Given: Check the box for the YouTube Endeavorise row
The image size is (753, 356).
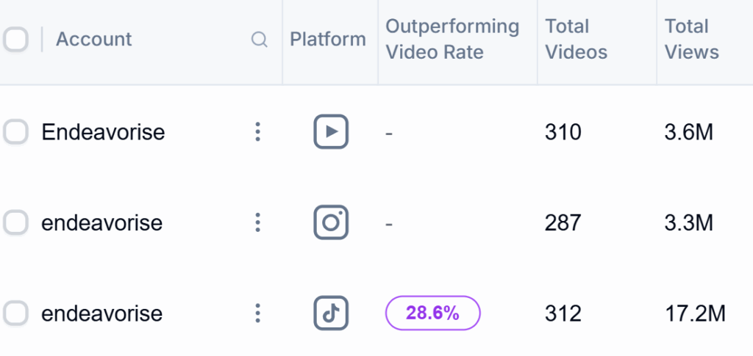Looking at the screenshot, I should [x=15, y=132].
